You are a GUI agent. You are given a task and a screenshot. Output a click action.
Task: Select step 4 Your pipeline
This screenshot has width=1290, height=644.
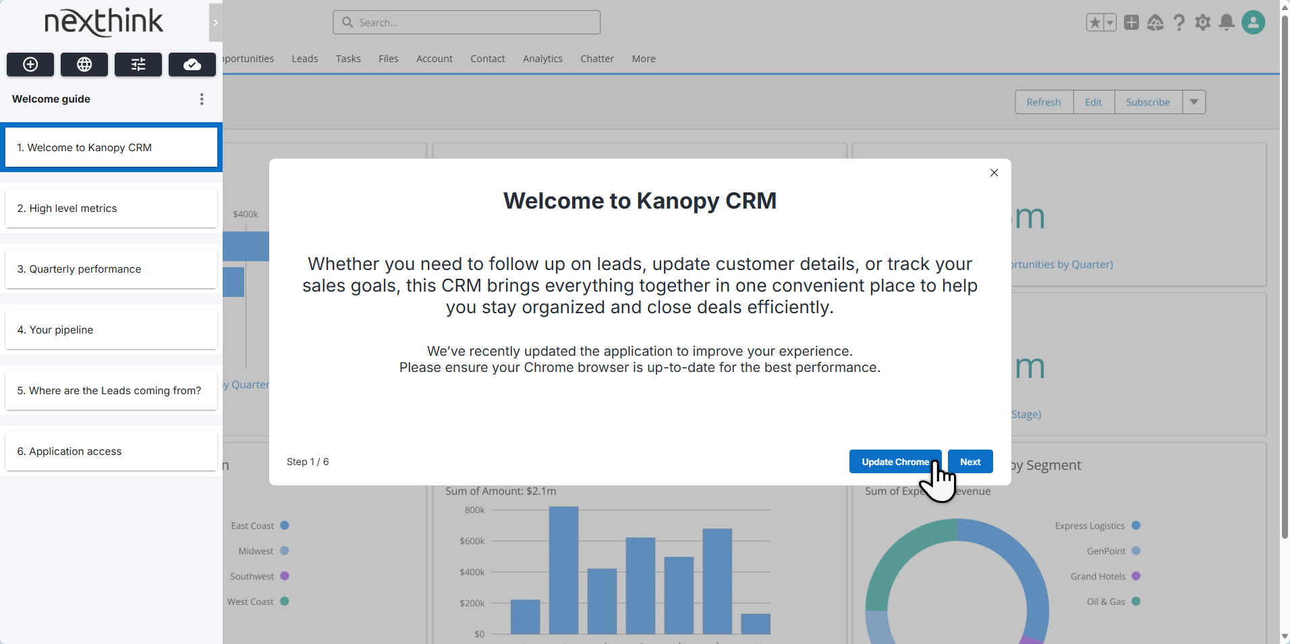111,329
